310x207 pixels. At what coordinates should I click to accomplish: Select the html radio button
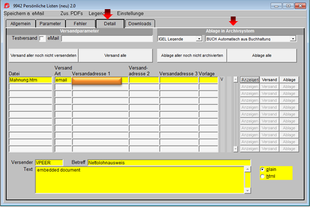[263, 176]
